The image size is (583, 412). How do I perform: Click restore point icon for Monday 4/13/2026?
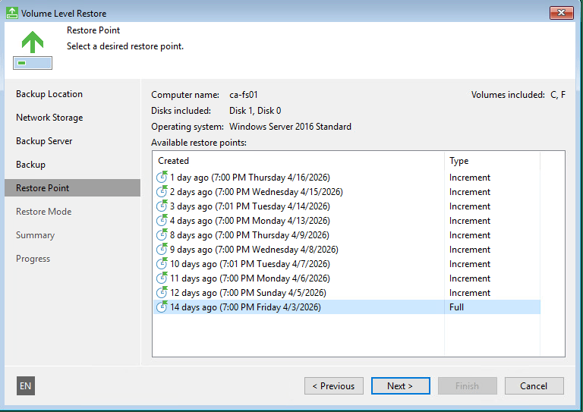[x=162, y=221]
